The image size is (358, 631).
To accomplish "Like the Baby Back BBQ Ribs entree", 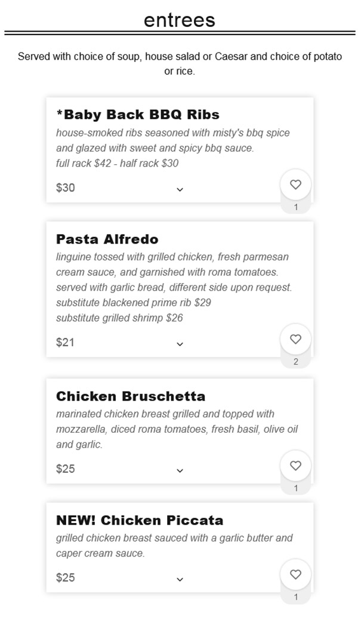I will click(296, 184).
